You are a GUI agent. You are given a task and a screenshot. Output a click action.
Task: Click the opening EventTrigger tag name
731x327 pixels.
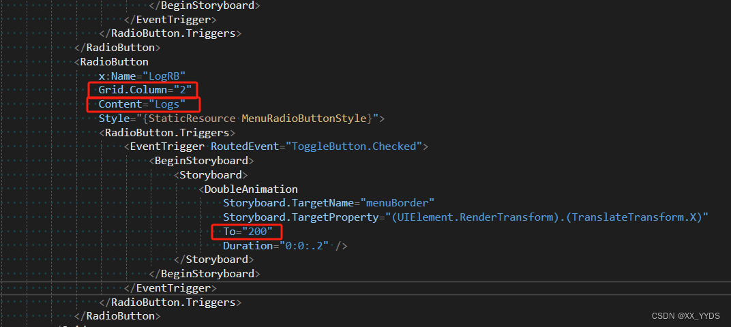167,146
